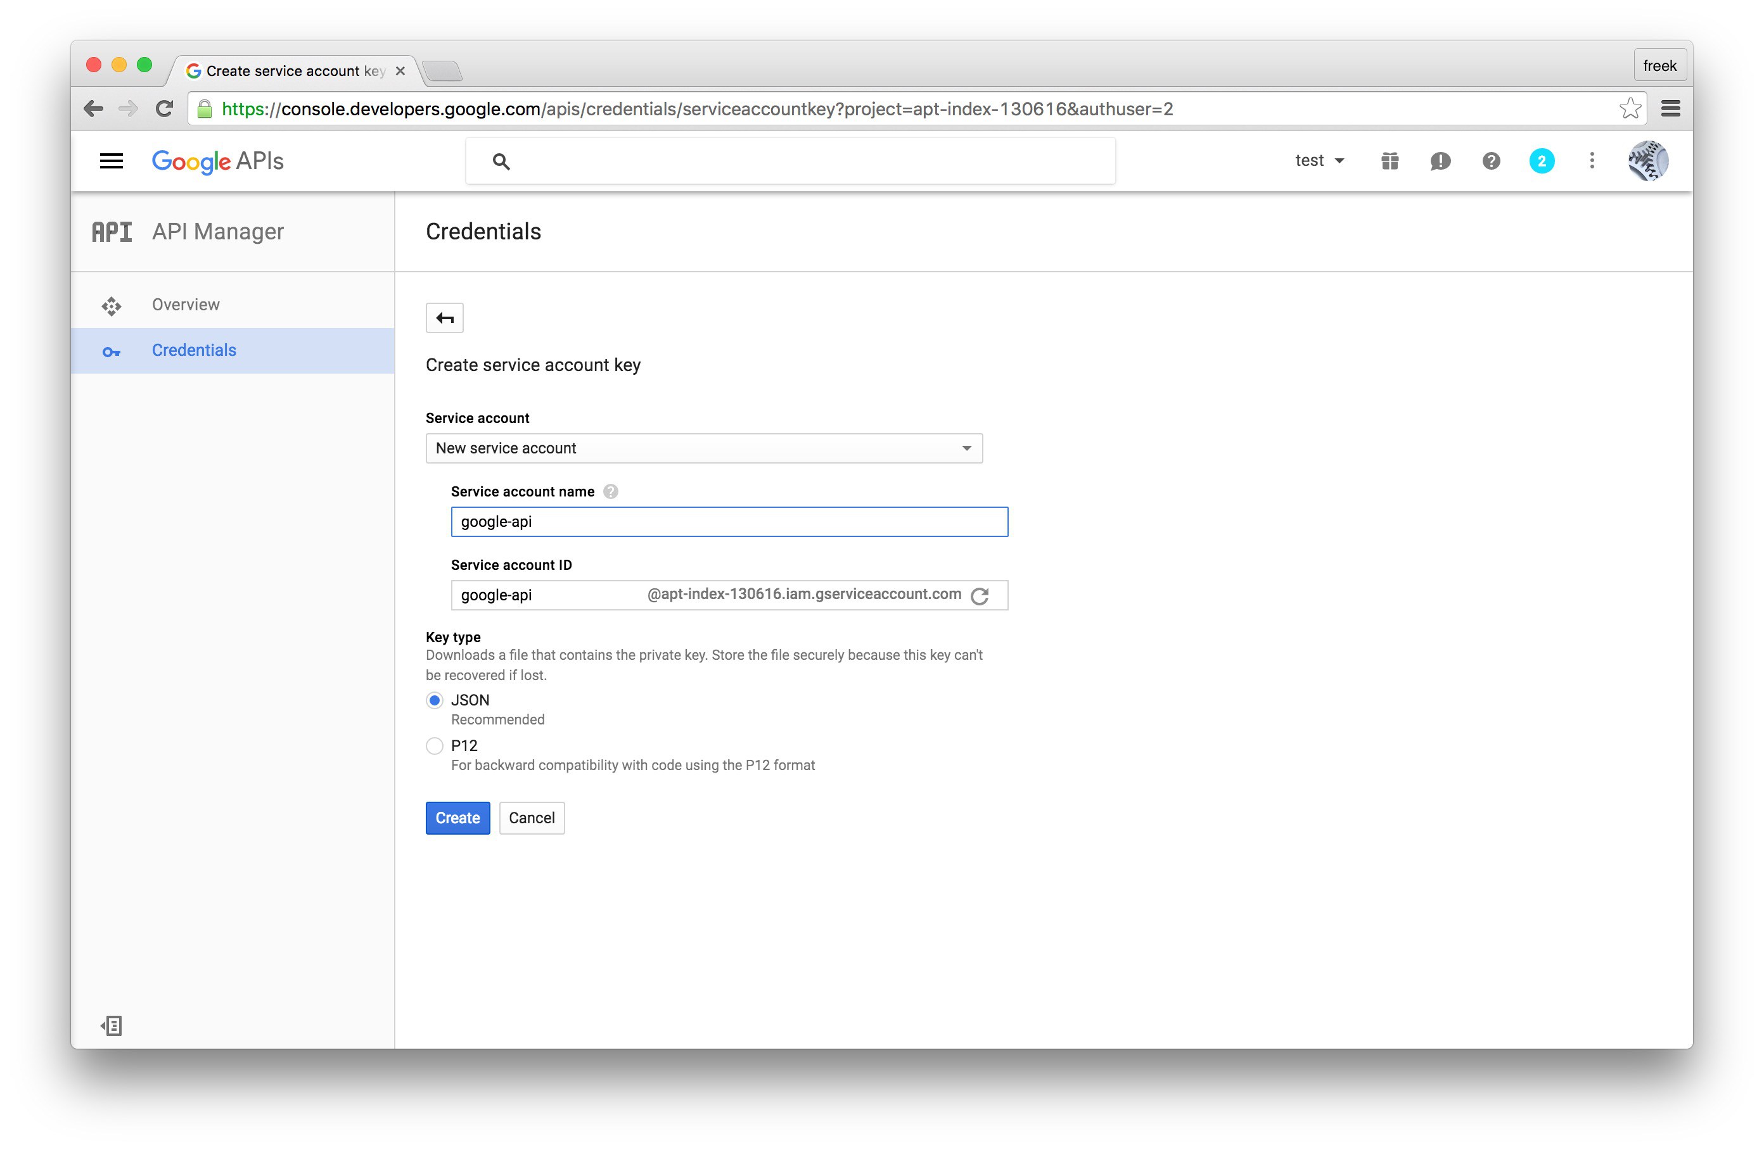Screen dimensions: 1764x1150
Task: Click the gift icon in header
Action: coord(1390,161)
